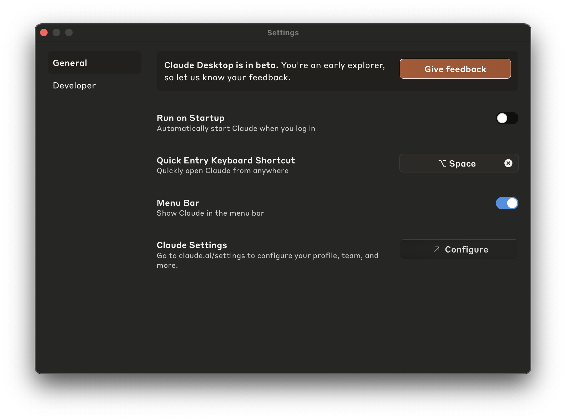Click the Menu Bar heading text
Screen dimensions: 566x420
coord(178,203)
